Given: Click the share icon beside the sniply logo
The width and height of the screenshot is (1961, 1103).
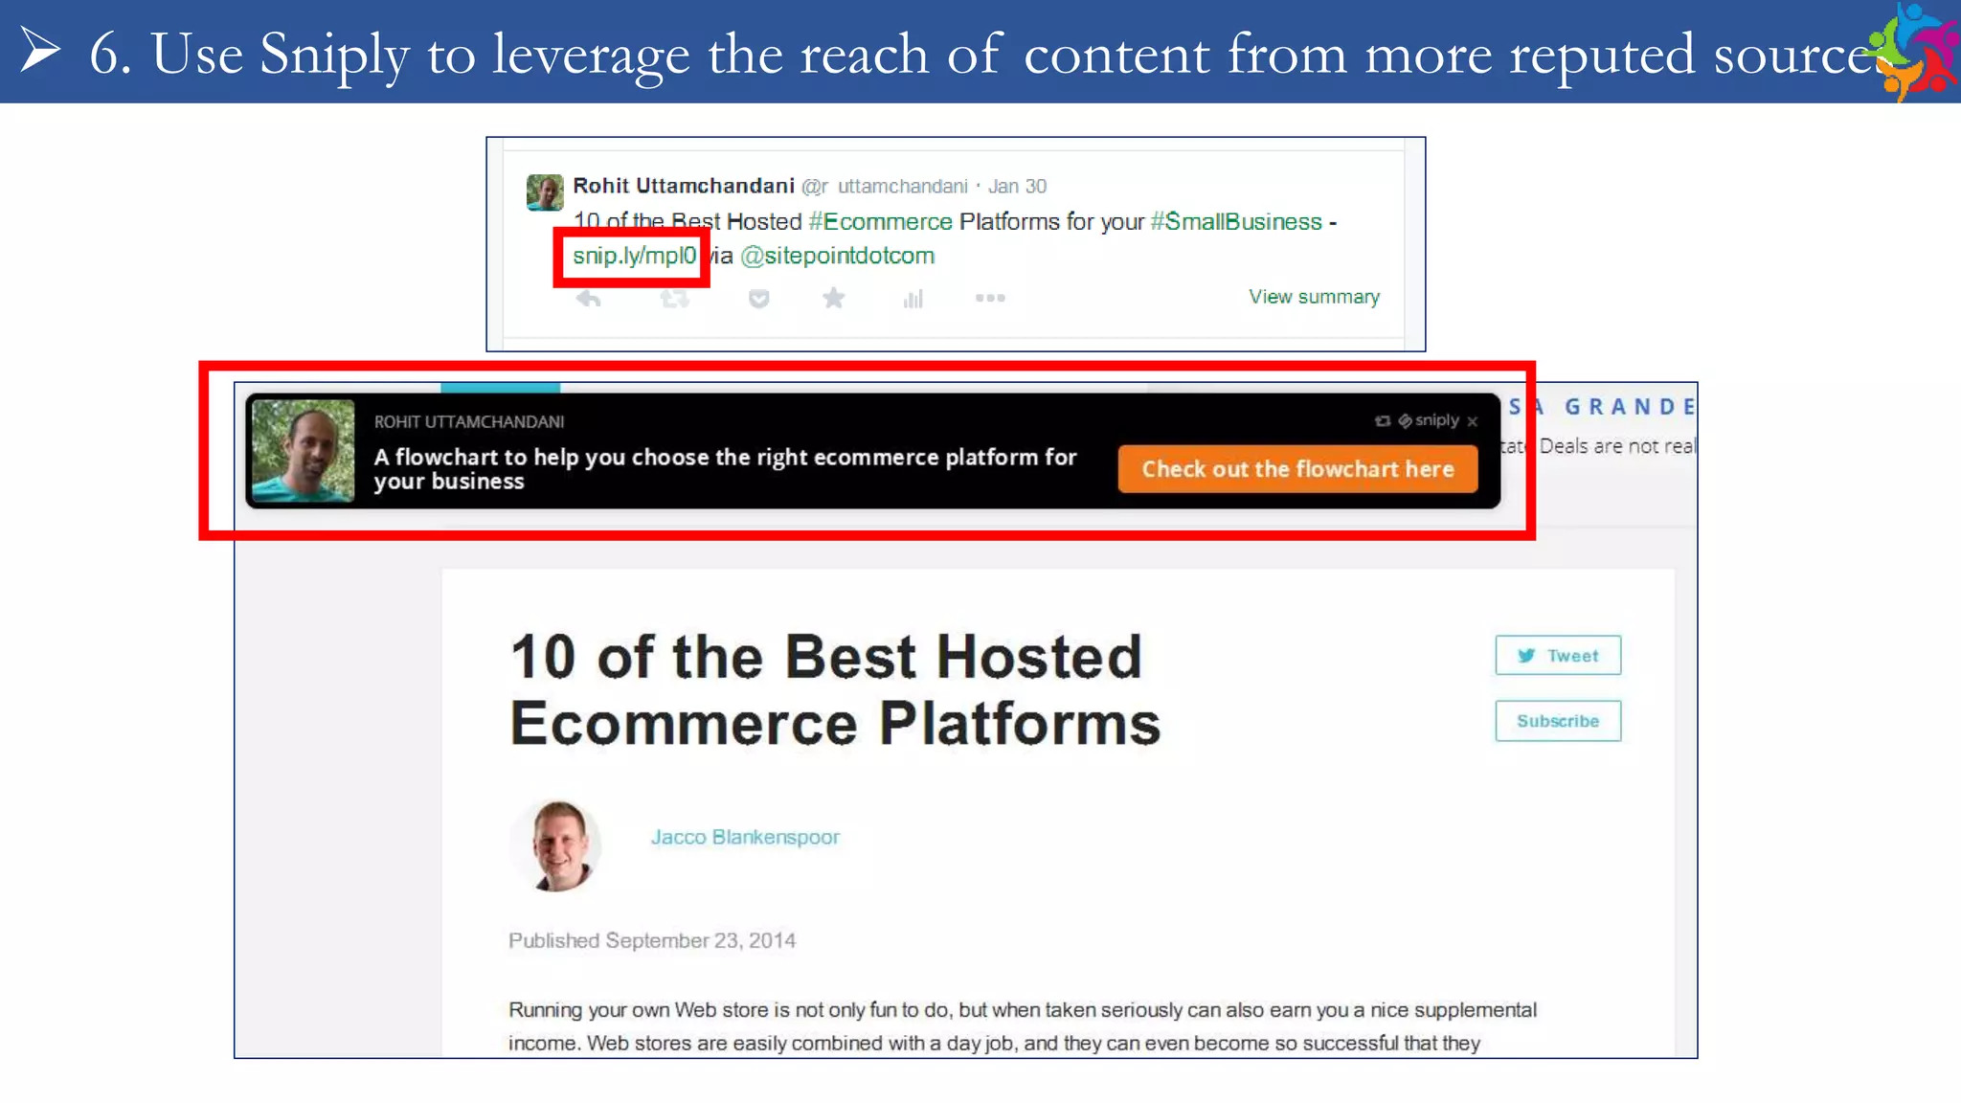Looking at the screenshot, I should (x=1382, y=420).
